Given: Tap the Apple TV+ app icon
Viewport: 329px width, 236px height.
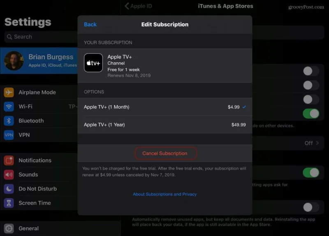Looking at the screenshot, I should (93, 63).
